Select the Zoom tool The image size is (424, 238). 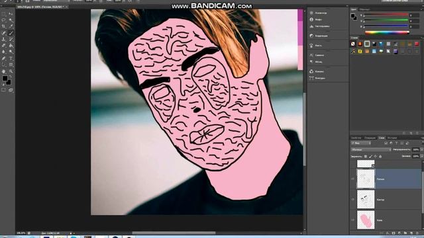11,71
